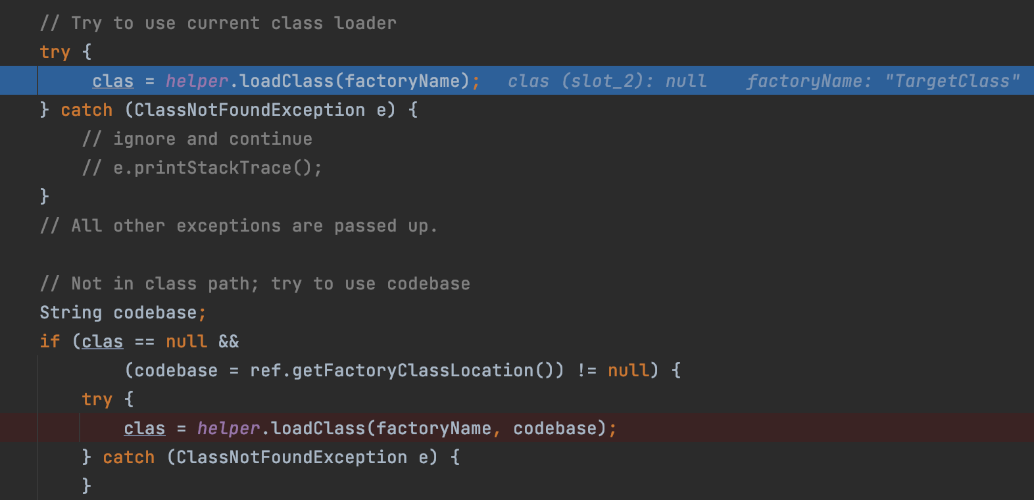Image resolution: width=1034 pixels, height=500 pixels.
Task: Click the commented-out e.printStackTrace() line
Action: pos(203,168)
